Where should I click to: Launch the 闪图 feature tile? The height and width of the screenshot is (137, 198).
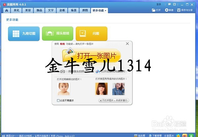[91, 34]
